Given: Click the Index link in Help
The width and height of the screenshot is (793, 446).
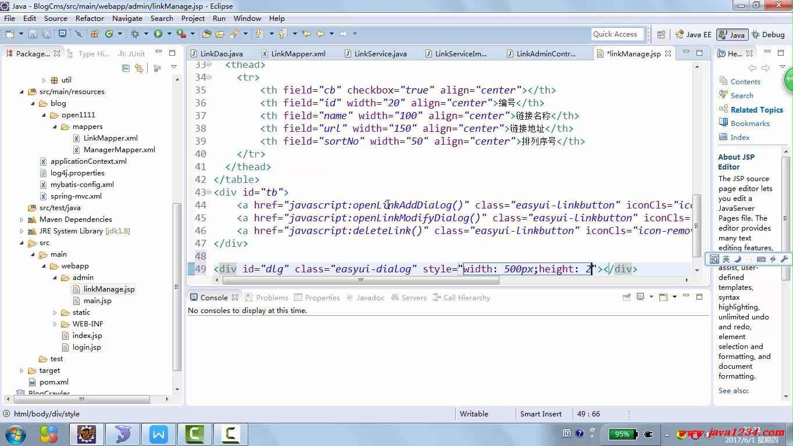Looking at the screenshot, I should (x=740, y=138).
